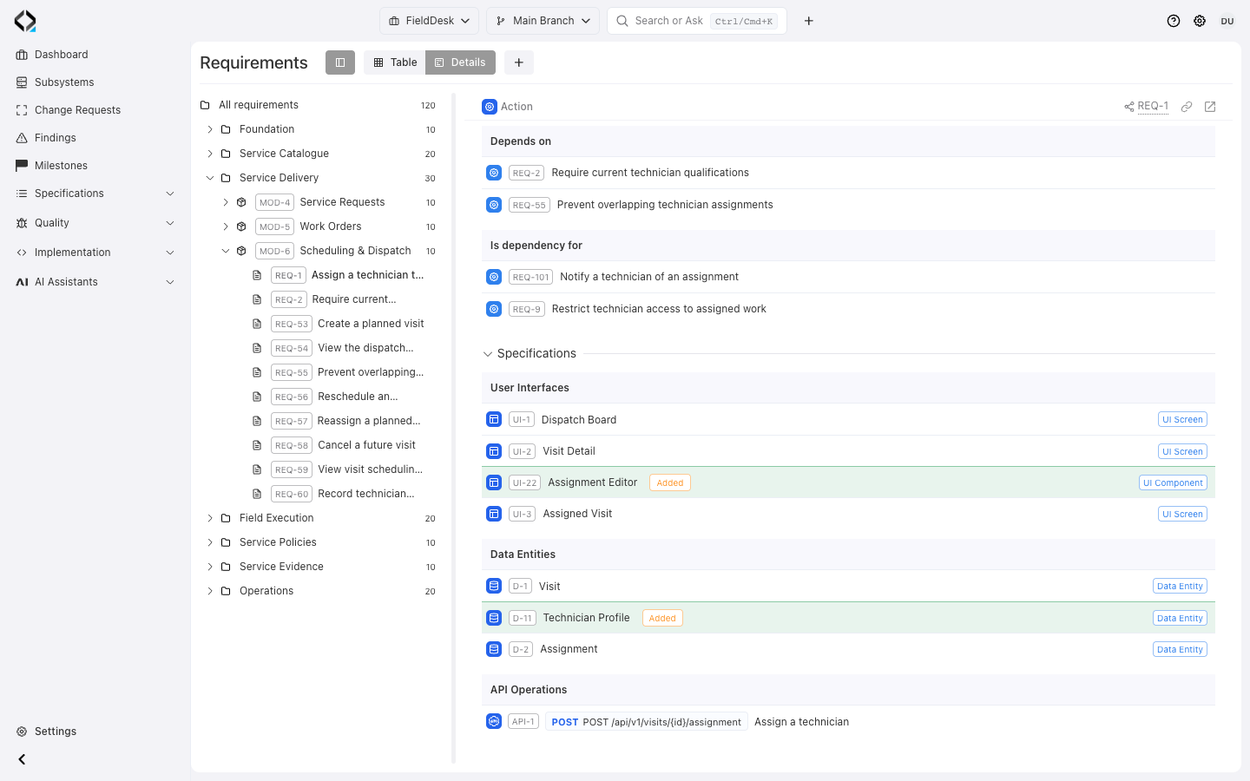Image resolution: width=1250 pixels, height=781 pixels.
Task: Open POST /api/v1/visits/{id}/assignment endpoint
Action: [647, 722]
